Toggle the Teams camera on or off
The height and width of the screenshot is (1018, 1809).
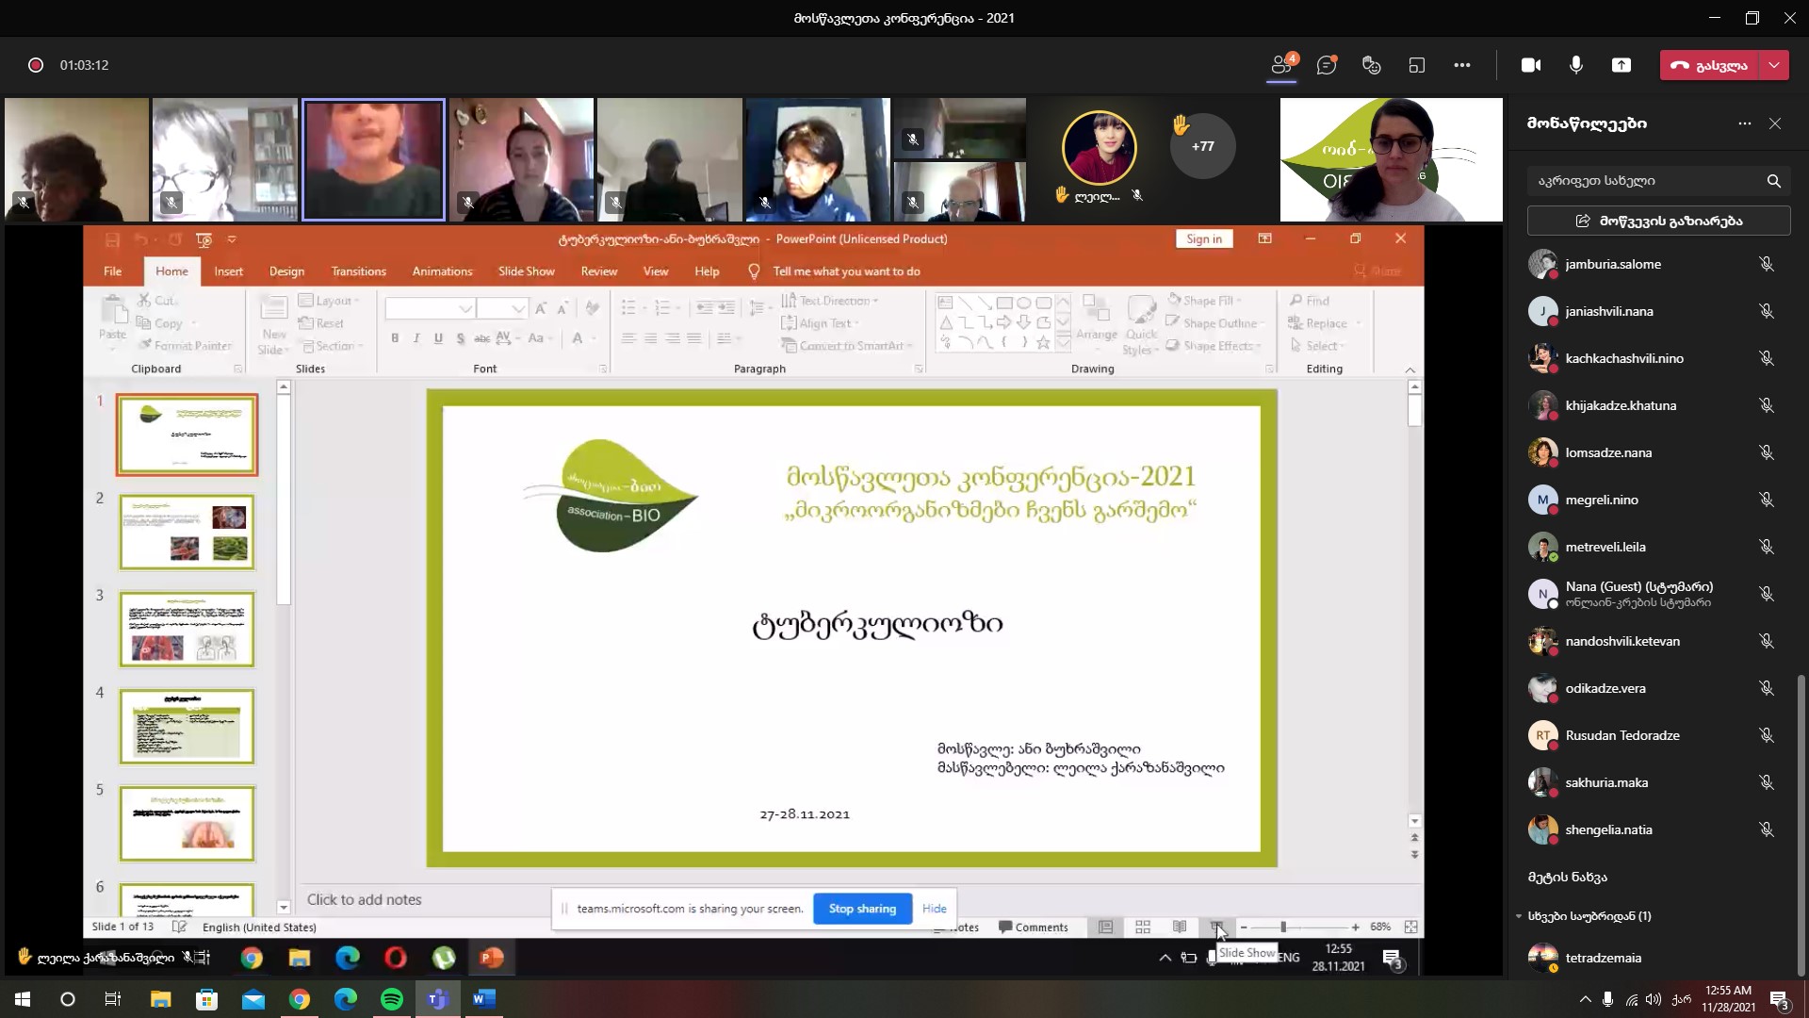click(x=1531, y=65)
